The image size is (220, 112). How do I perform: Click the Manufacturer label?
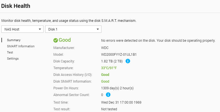click(x=64, y=48)
